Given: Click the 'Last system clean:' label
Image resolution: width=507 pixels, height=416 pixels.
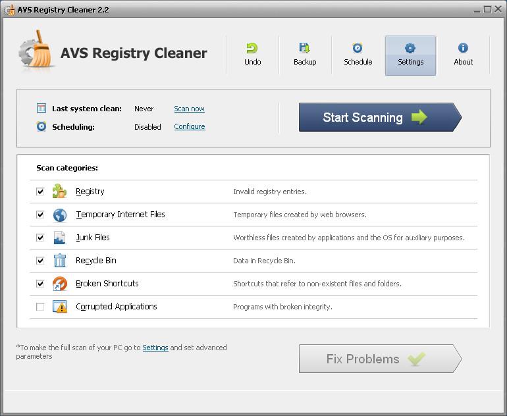Looking at the screenshot, I should click(x=87, y=109).
